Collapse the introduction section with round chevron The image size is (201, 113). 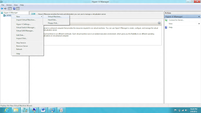[x=159, y=23]
